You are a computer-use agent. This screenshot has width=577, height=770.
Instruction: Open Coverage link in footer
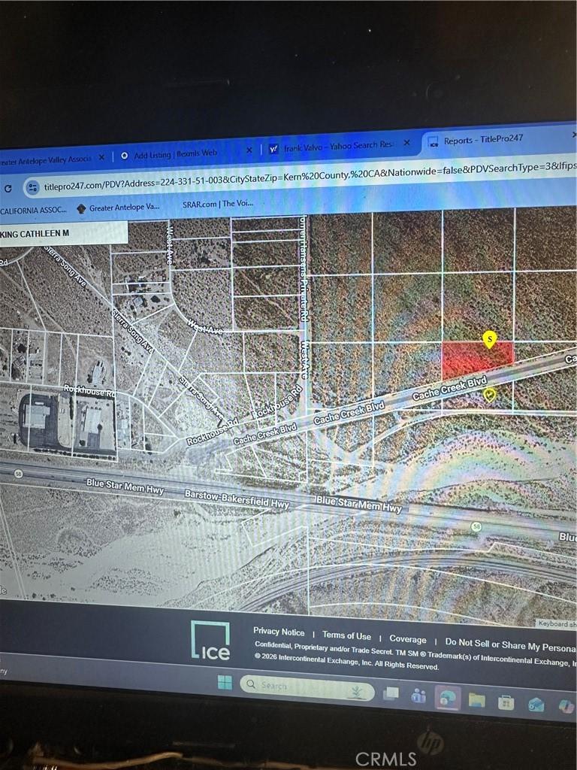tap(408, 639)
